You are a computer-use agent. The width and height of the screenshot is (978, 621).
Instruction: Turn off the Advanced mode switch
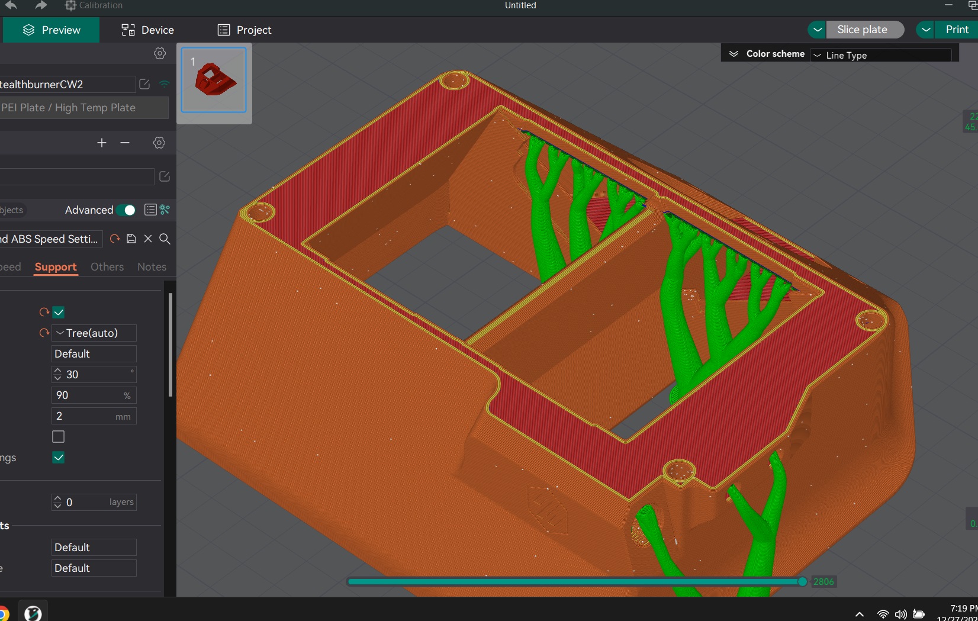(126, 210)
